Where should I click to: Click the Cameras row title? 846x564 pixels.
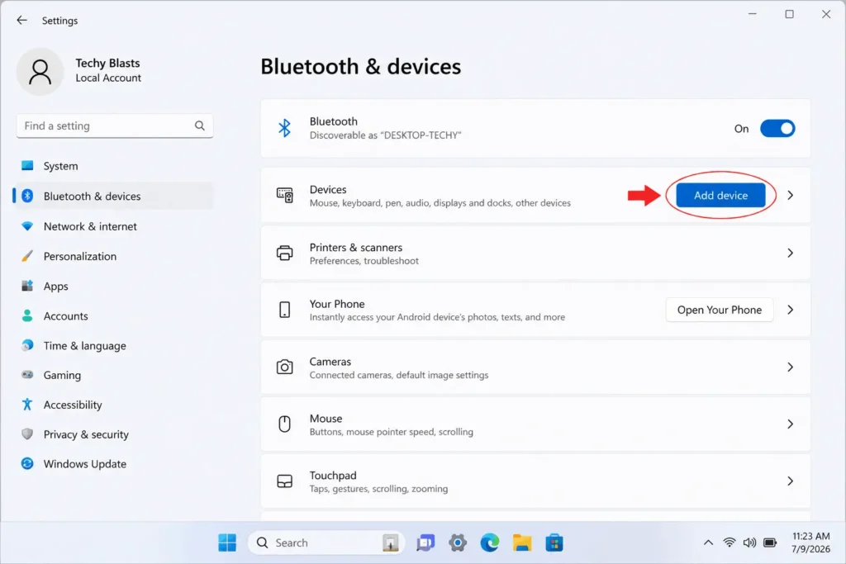pyautogui.click(x=330, y=362)
